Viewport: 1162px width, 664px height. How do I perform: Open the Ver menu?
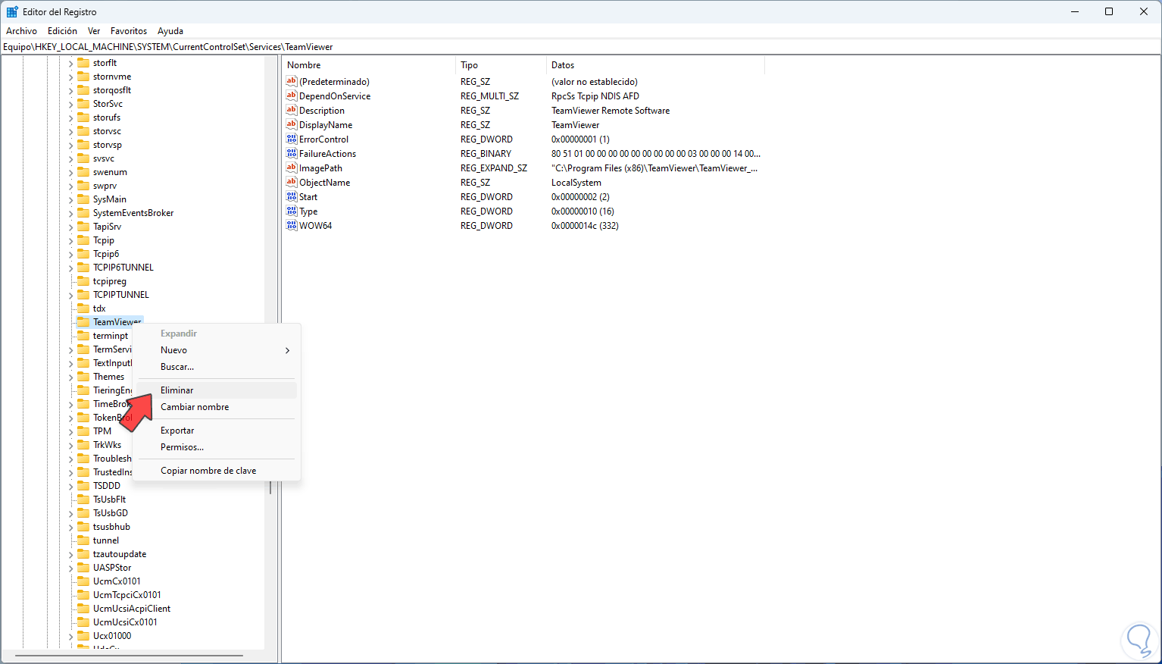[x=94, y=31]
